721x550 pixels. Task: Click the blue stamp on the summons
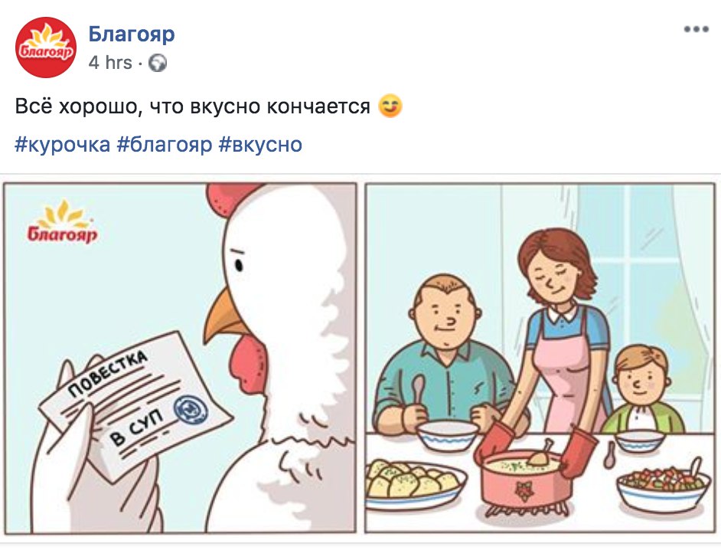(191, 410)
